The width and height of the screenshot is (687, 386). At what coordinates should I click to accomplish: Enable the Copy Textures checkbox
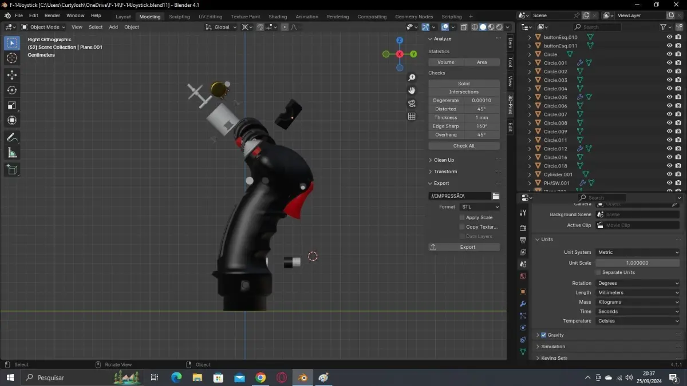pyautogui.click(x=462, y=227)
